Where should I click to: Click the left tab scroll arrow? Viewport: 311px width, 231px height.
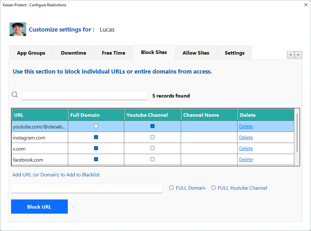(x=290, y=55)
